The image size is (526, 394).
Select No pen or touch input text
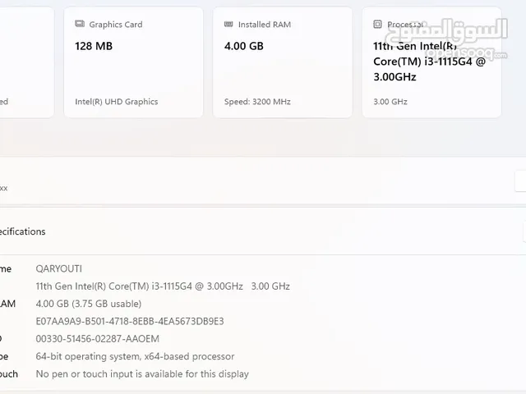(142, 374)
